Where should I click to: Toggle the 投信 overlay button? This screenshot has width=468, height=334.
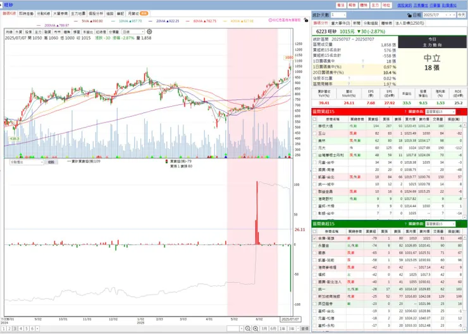tap(28, 32)
